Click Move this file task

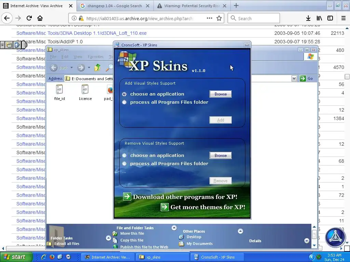pyautogui.click(x=132, y=233)
